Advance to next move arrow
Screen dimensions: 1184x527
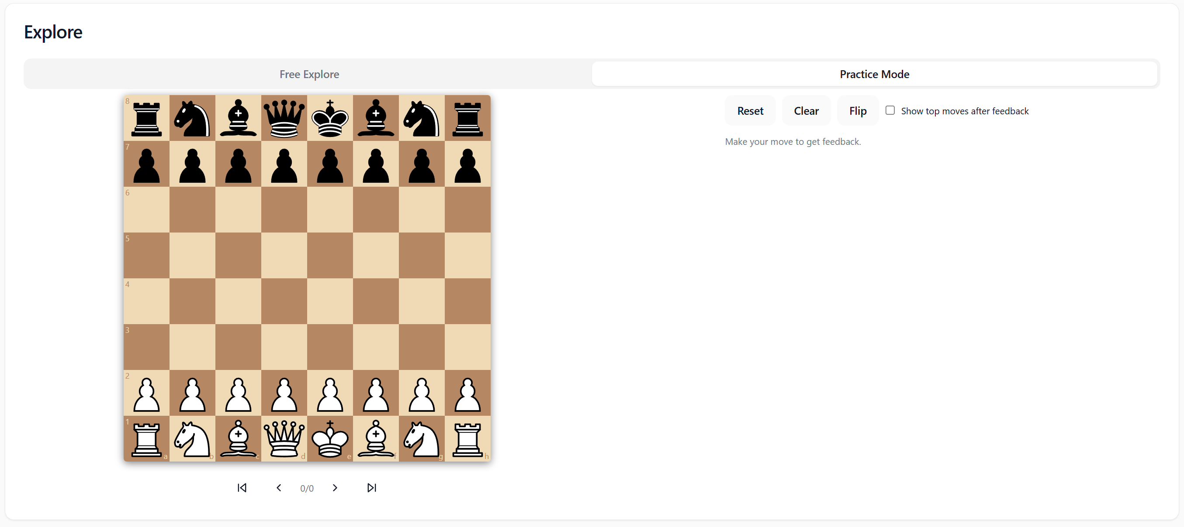335,488
